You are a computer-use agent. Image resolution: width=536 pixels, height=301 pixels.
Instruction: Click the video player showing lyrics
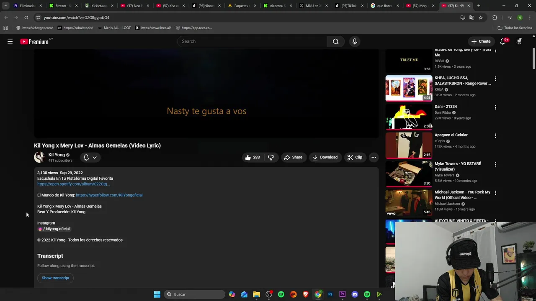click(206, 94)
